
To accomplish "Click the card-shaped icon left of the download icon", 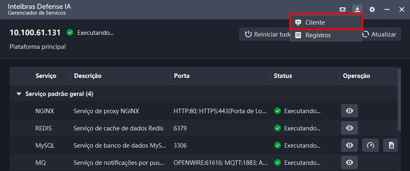I will pyautogui.click(x=342, y=9).
